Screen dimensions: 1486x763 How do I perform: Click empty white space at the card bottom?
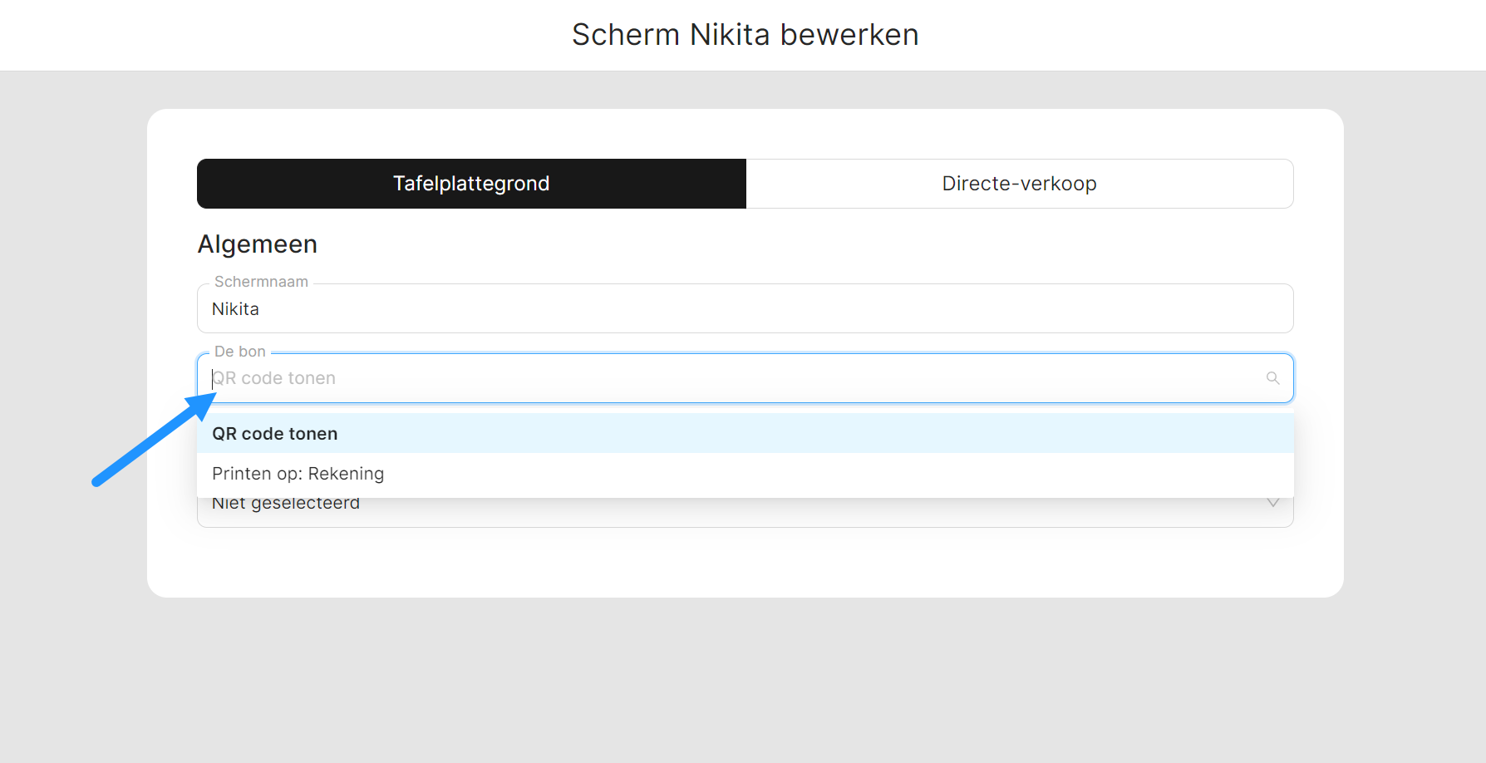pos(744,564)
